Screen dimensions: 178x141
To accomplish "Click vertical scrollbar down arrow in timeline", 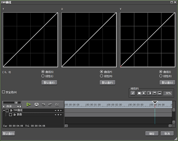I will click(174, 122).
